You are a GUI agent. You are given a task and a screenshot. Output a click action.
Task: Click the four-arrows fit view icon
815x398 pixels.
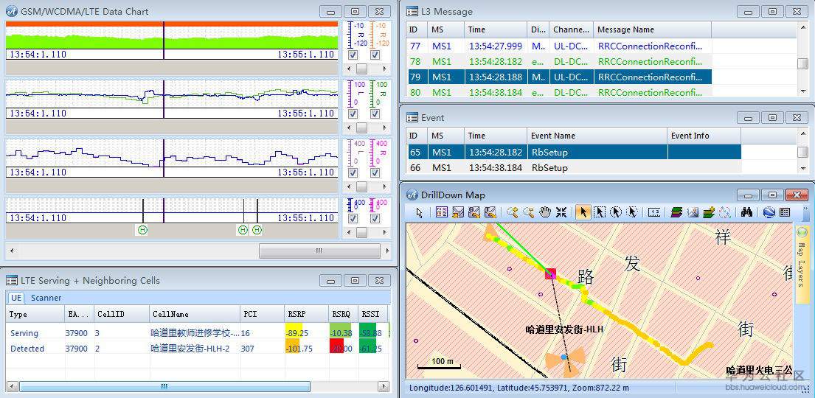(561, 212)
